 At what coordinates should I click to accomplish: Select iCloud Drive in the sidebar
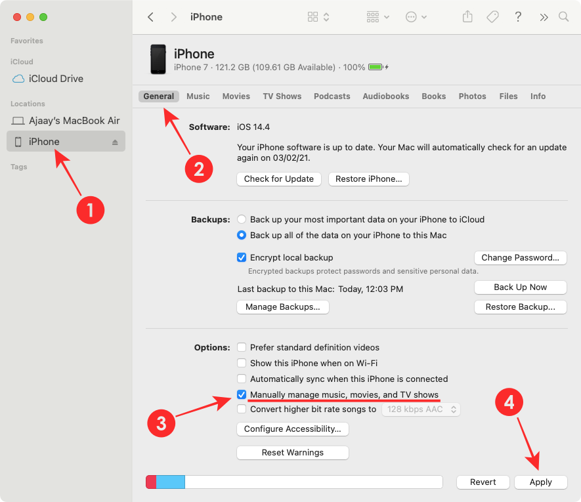coord(56,79)
